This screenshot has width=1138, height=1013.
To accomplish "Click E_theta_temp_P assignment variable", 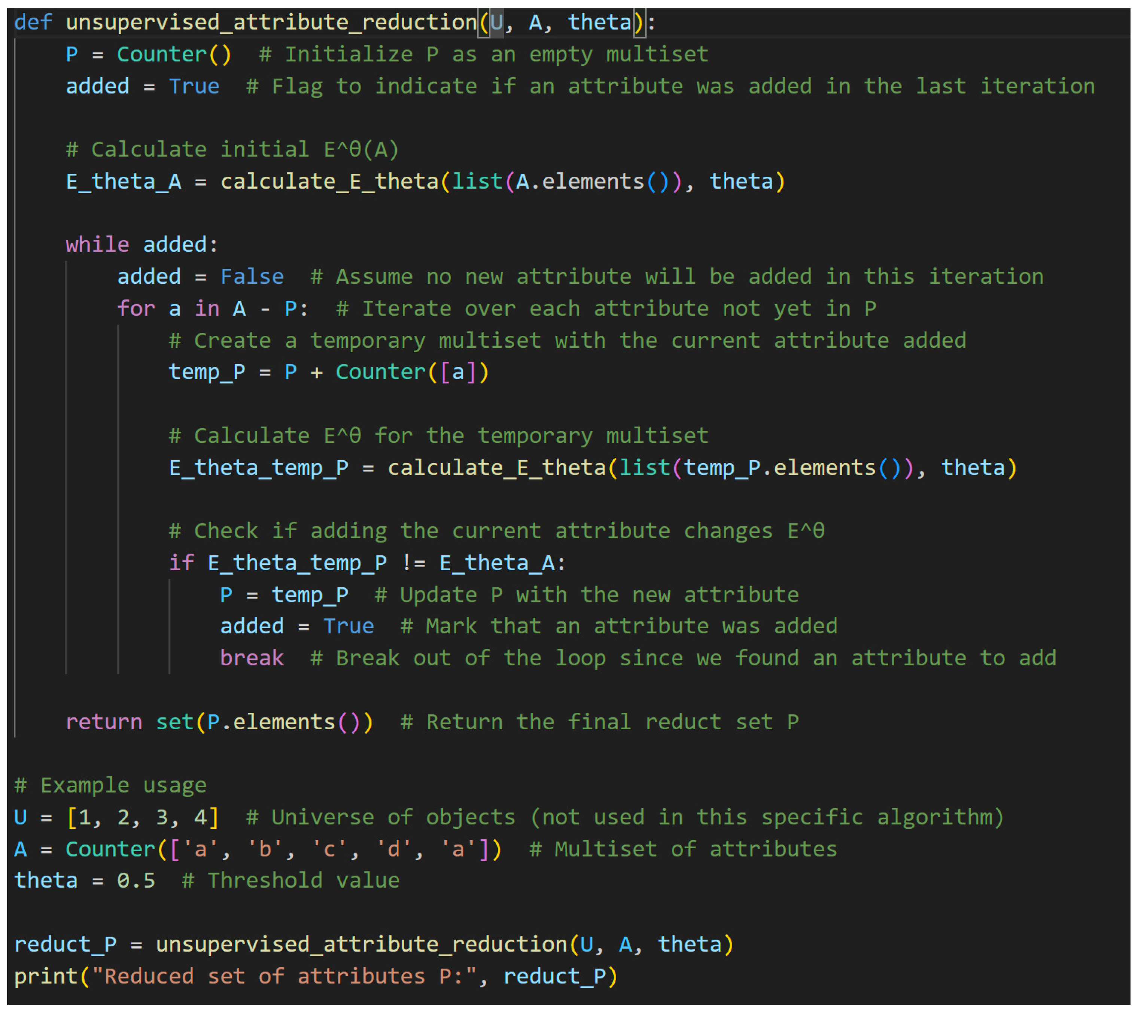I will pyautogui.click(x=258, y=467).
